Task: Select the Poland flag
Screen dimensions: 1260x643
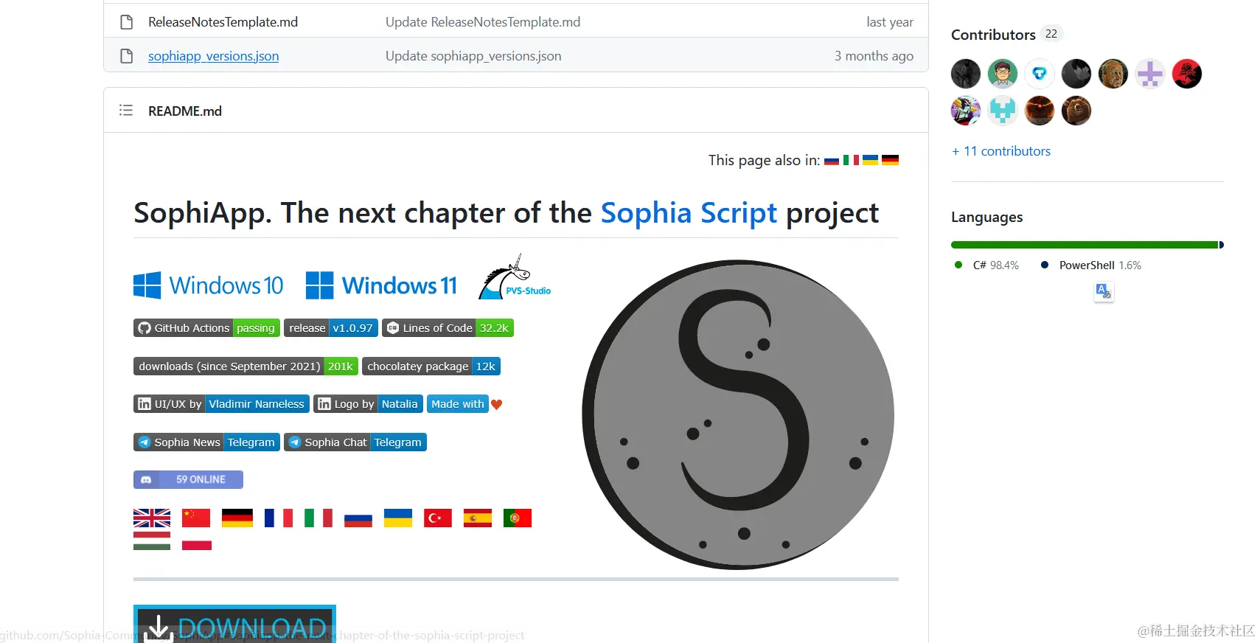Action: point(197,541)
